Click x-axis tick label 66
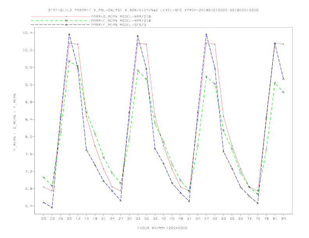This screenshot has height=238, width=309. click(232, 219)
